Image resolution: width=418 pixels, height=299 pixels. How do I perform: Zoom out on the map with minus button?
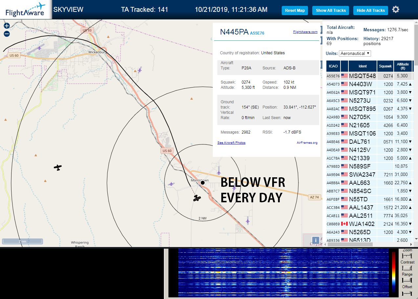click(7, 34)
